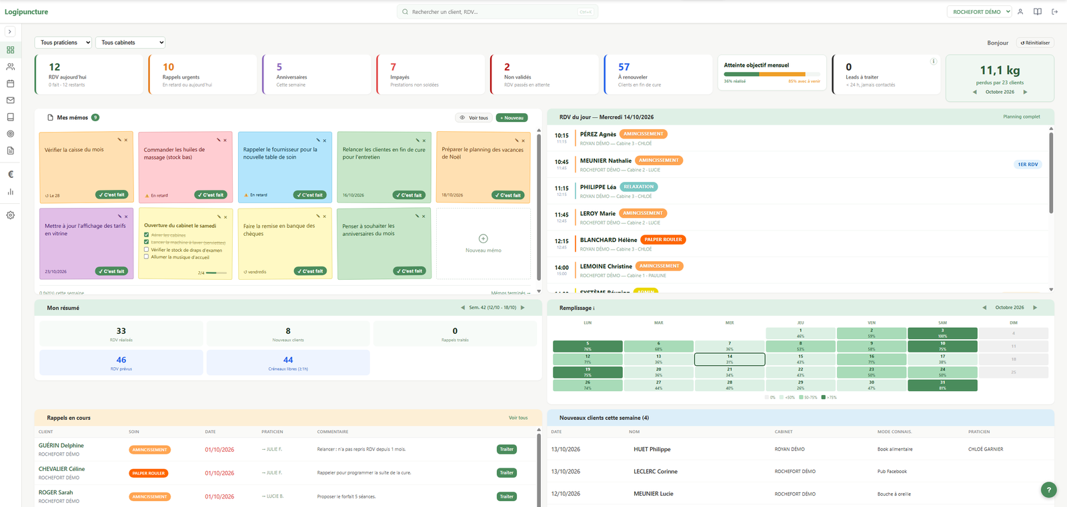Viewport: 1067px width, 507px height.
Task: Open the book icon in the sidebar
Action: point(10,117)
